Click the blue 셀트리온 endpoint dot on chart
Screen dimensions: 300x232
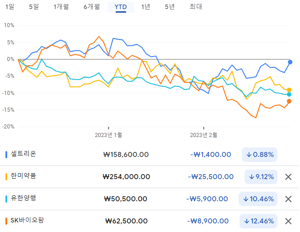(290, 62)
